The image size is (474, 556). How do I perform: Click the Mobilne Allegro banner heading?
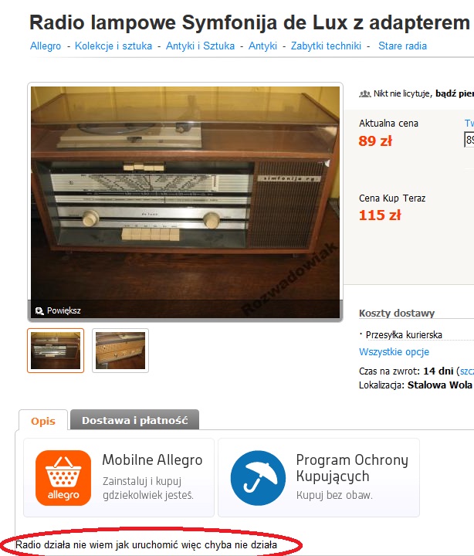tap(152, 460)
